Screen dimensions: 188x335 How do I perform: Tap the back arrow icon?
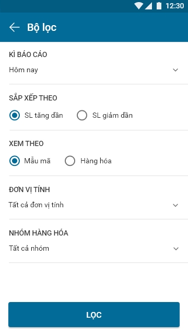tap(14, 27)
